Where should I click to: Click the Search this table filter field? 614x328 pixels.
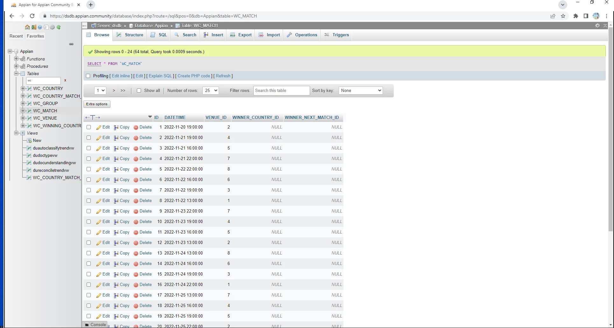click(x=281, y=91)
